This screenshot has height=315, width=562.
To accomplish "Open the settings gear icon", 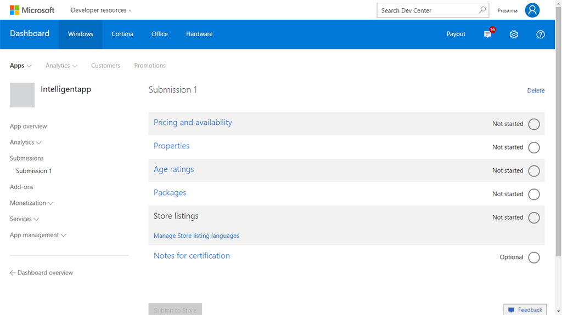I will pos(514,35).
